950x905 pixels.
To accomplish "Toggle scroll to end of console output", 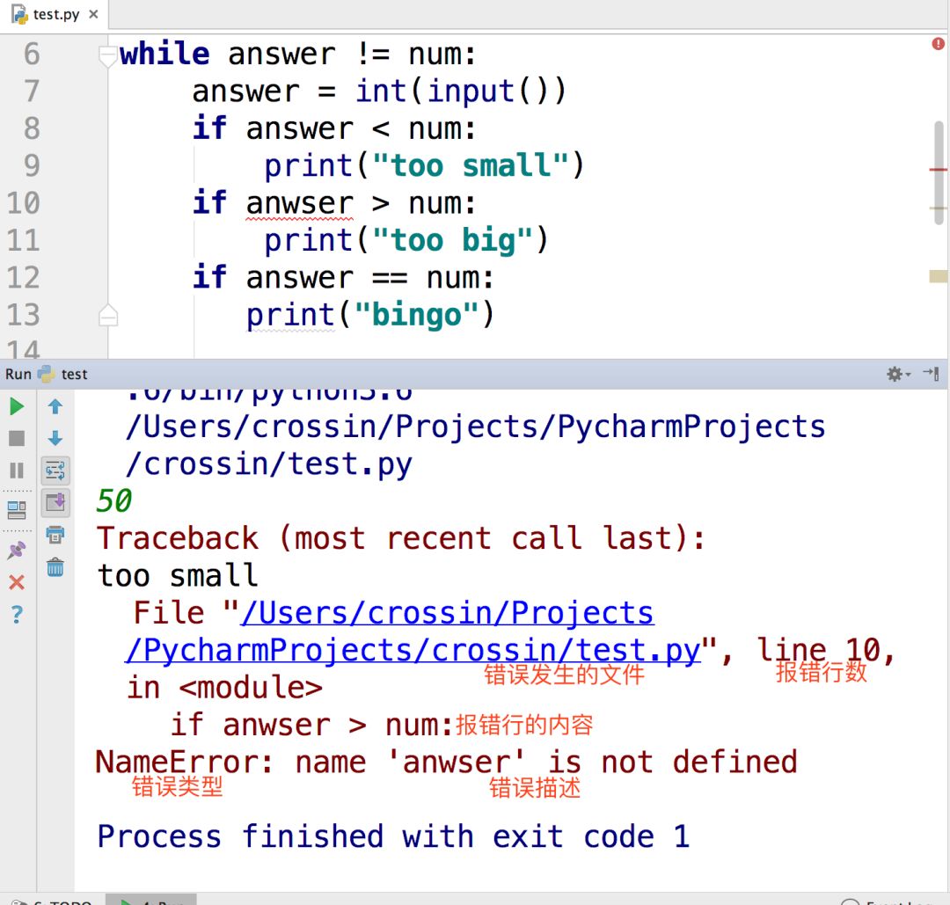I will pos(55,503).
